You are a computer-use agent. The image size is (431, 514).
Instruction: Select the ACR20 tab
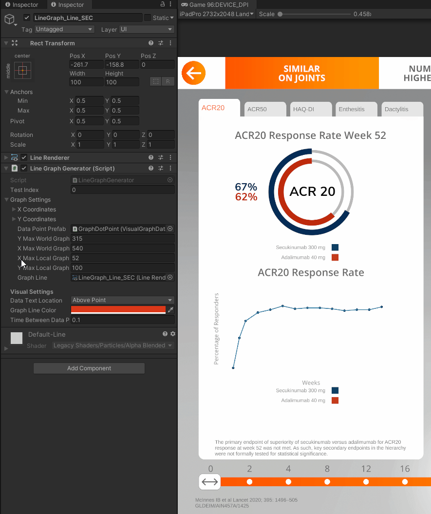[x=219, y=108]
